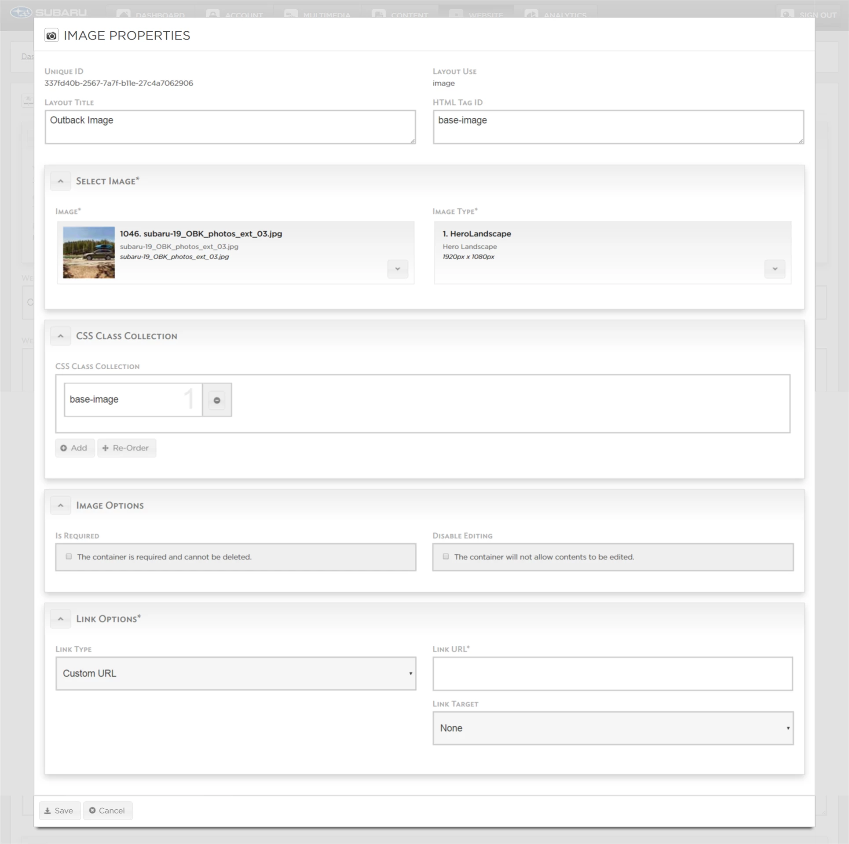Screen dimensions: 849x844
Task: Click the remove icon next to base-image class
Action: click(x=217, y=400)
